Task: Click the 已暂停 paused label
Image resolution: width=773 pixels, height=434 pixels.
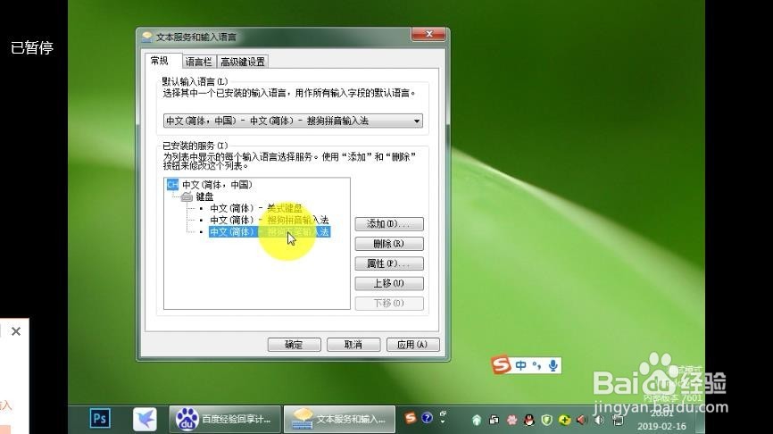Action: pos(32,47)
